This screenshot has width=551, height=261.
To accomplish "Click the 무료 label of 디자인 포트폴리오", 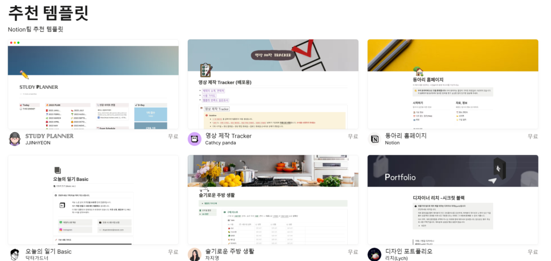I will pos(533,252).
